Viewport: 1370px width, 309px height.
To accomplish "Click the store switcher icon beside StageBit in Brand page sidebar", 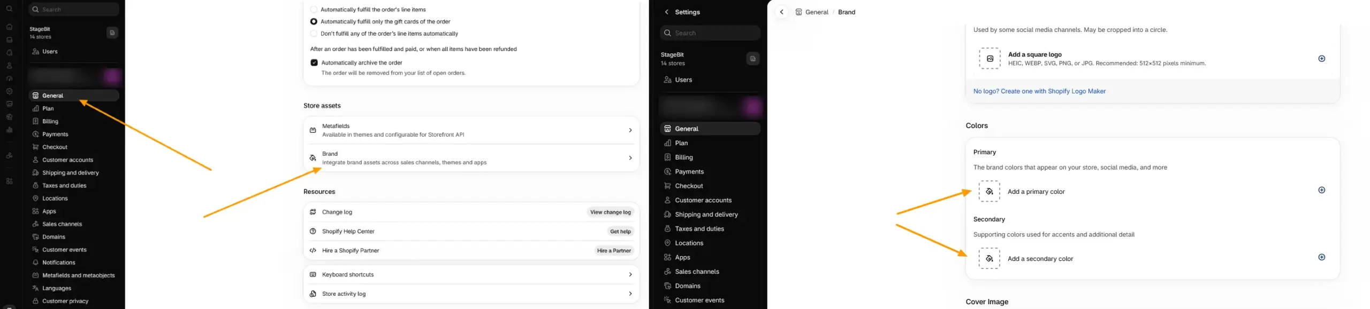I will [752, 59].
